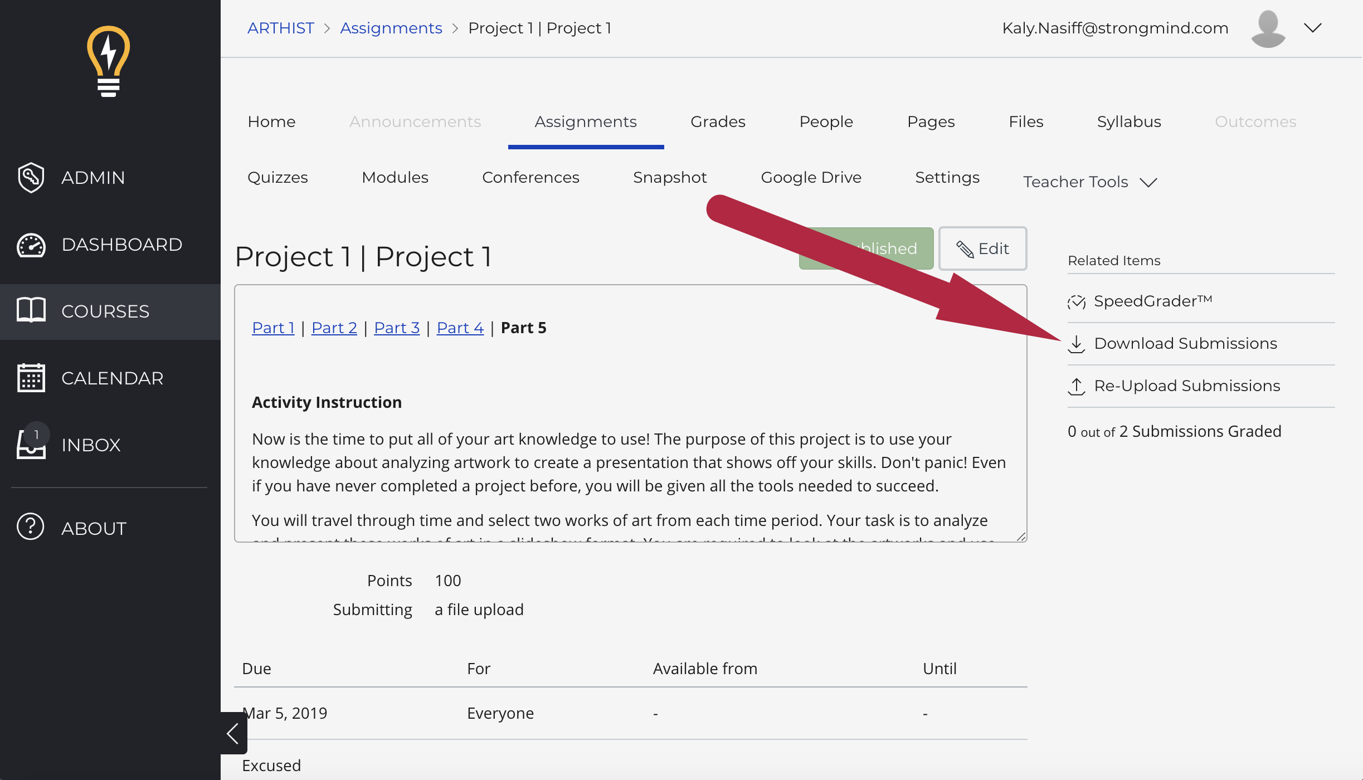Click the Re-Upload Submissions icon

pos(1077,386)
